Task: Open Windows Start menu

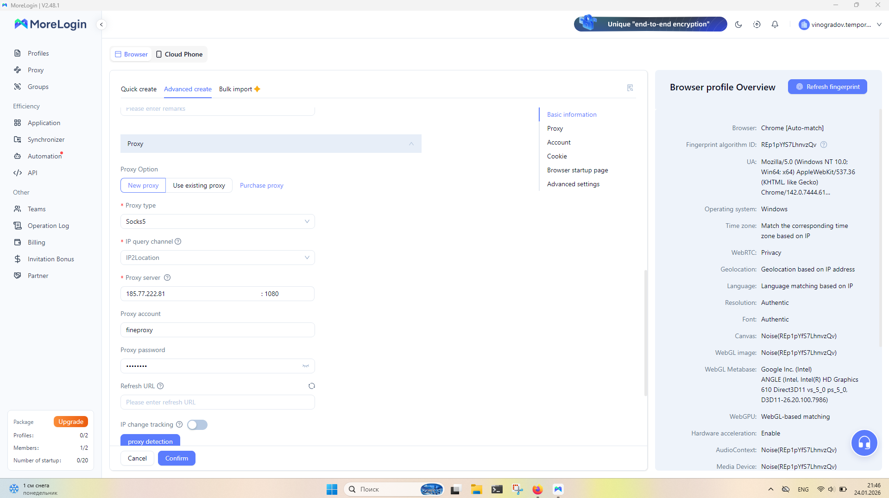Action: coord(332,489)
